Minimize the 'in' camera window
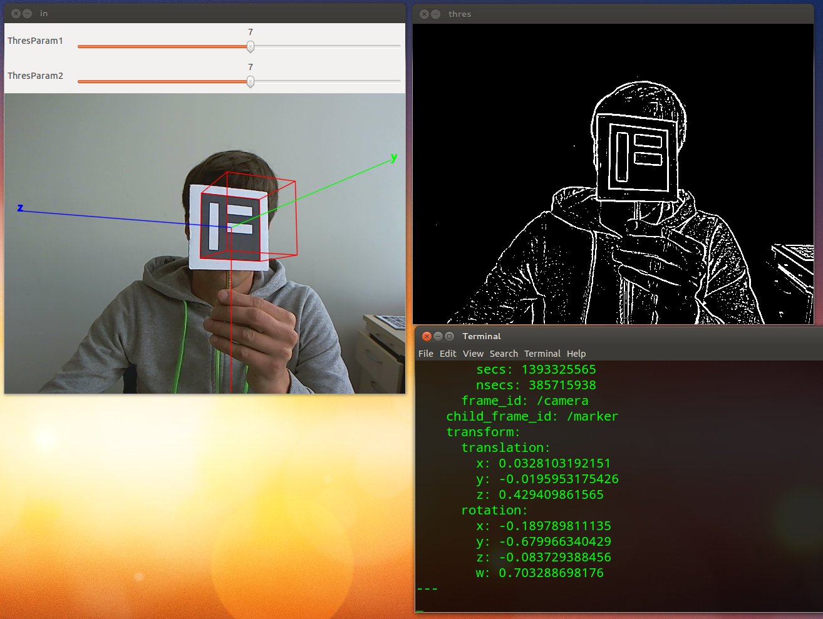 pos(27,13)
